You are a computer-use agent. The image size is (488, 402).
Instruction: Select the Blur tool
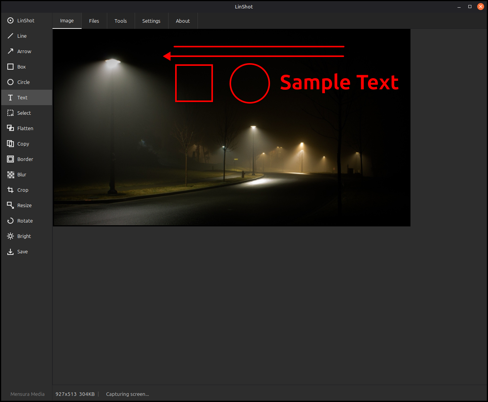coord(27,174)
